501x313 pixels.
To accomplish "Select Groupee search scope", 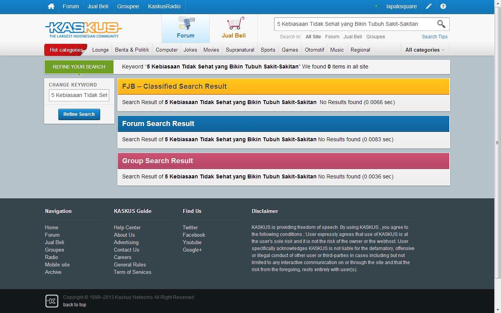I will click(x=376, y=37).
